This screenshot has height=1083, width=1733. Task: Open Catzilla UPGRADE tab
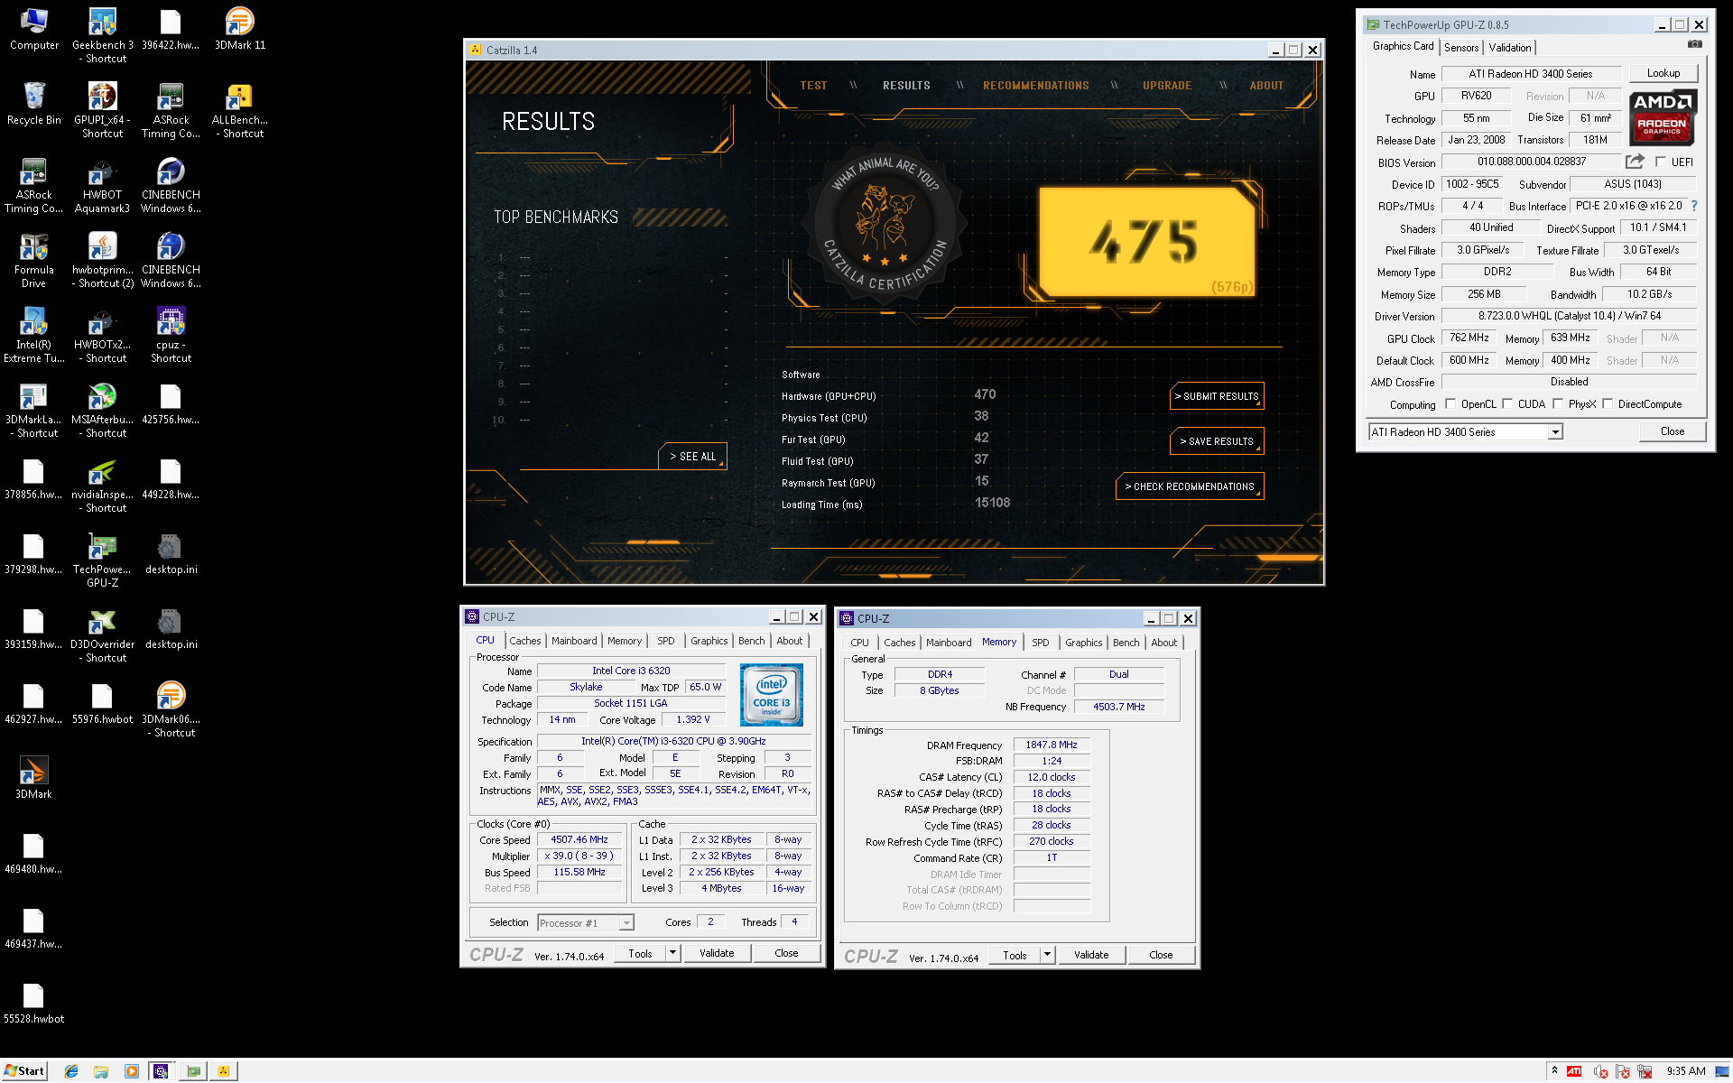point(1167,86)
